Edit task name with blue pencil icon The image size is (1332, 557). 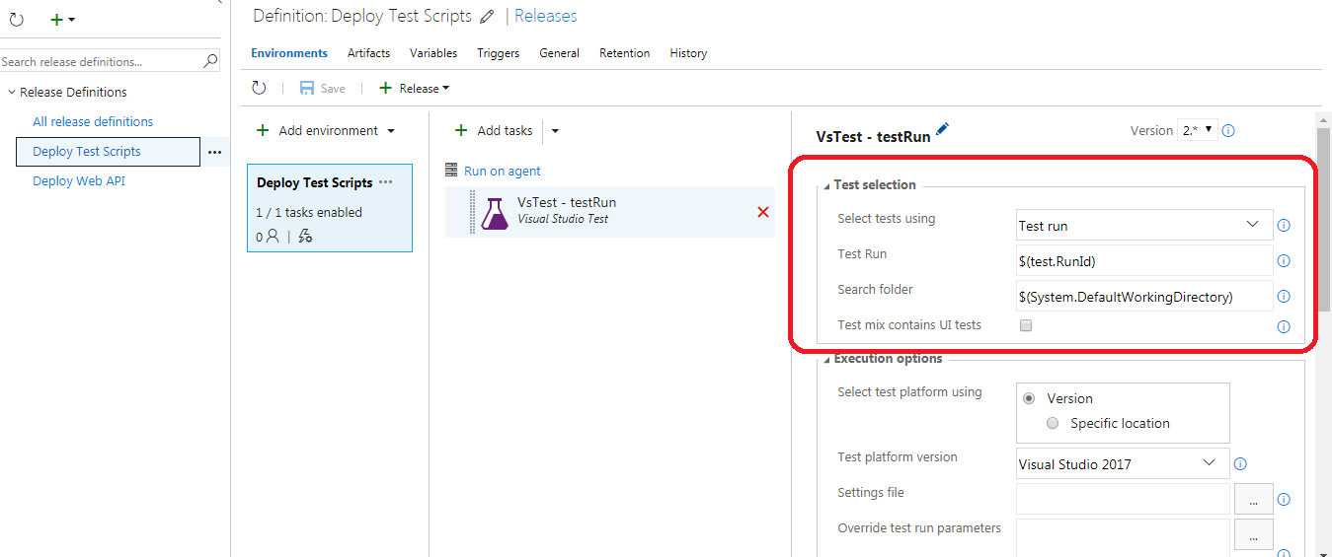[x=942, y=129]
